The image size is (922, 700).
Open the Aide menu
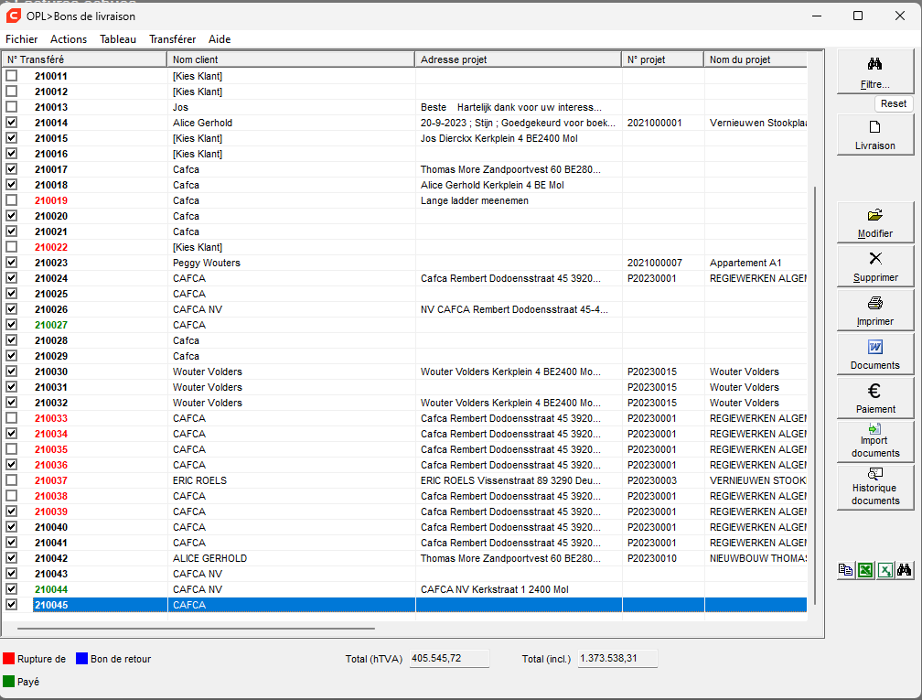[220, 38]
